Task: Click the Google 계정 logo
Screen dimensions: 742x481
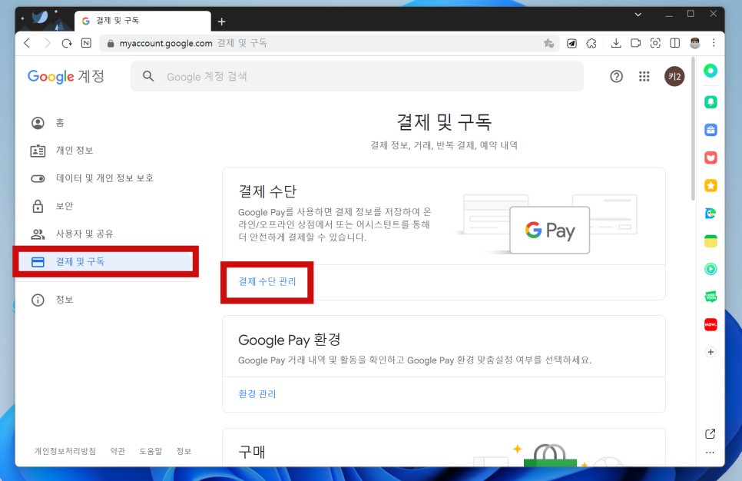Action: tap(66, 76)
